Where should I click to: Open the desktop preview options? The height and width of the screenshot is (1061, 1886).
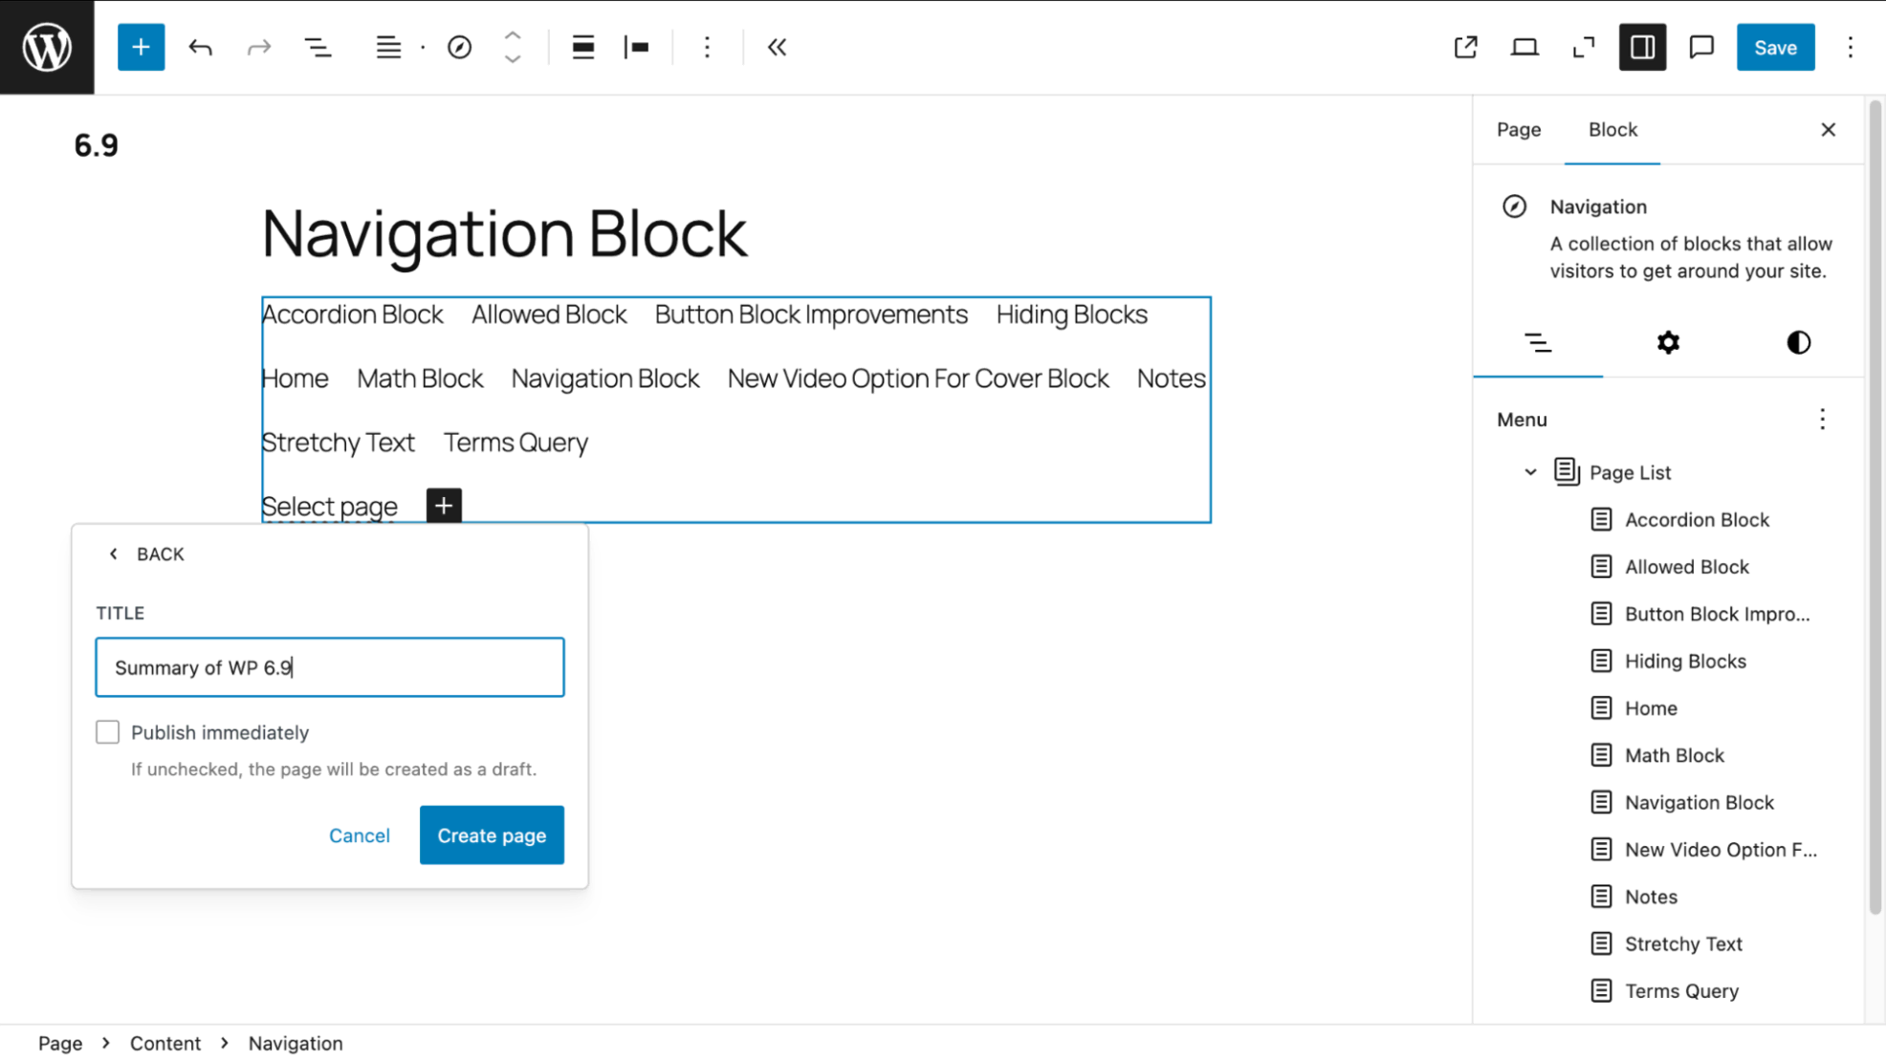coord(1524,47)
